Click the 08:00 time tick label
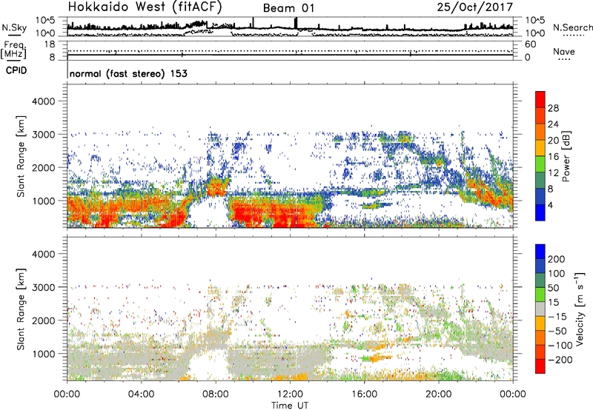This screenshot has height=410, width=593. pos(216,394)
